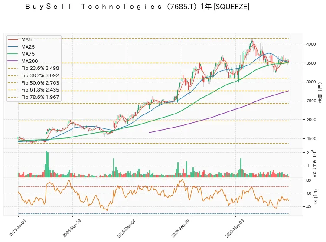Image resolution: width=326 pixels, height=242 pixels.
Task: Click the start of the purple MA200 line
Action: [x=150, y=132]
